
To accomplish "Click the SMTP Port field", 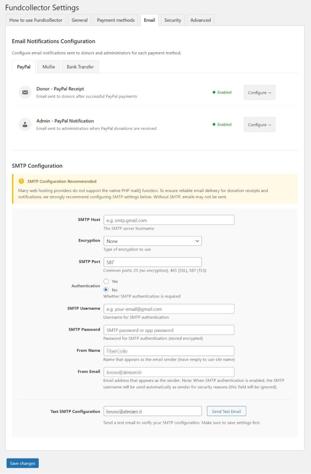I will pyautogui.click(x=152, y=262).
